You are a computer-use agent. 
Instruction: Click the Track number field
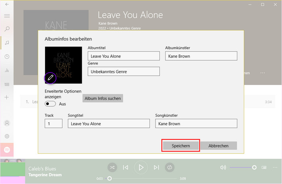[54, 124]
